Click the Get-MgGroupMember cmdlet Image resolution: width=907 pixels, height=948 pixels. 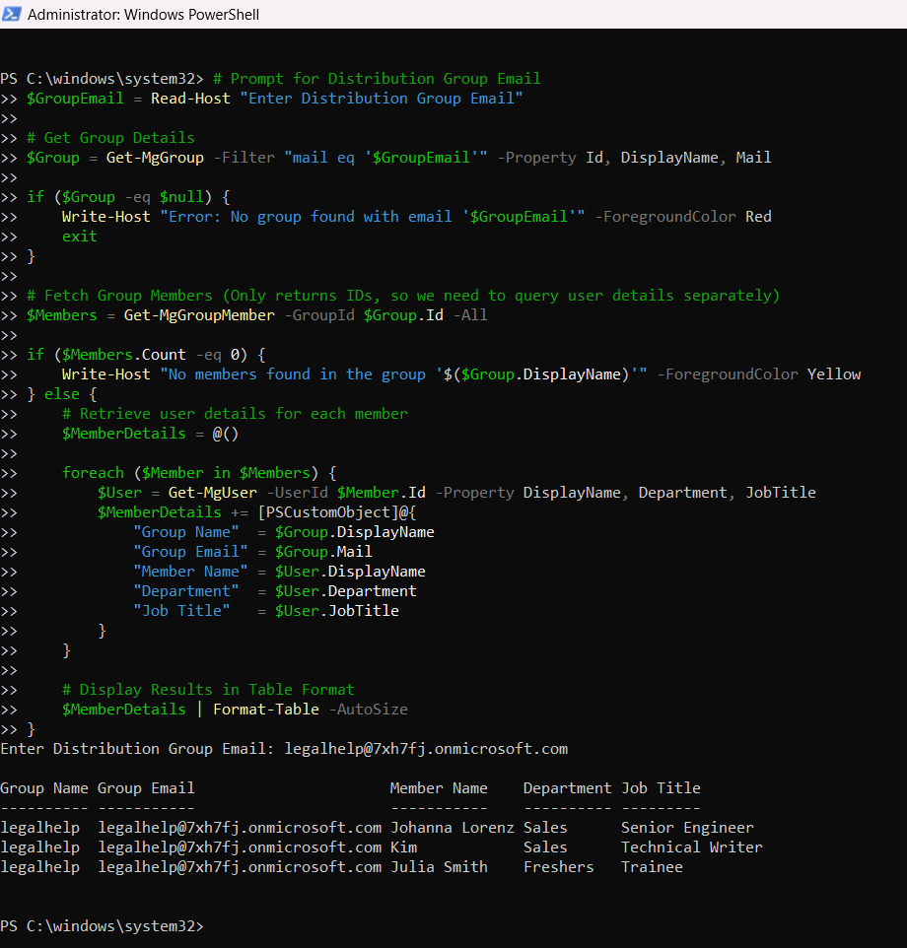click(x=199, y=315)
